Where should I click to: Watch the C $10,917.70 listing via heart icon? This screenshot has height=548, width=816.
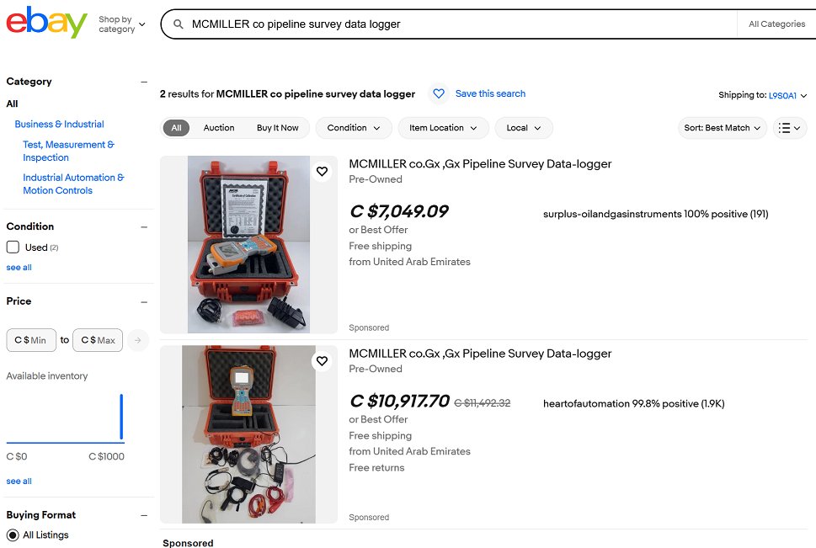(323, 360)
